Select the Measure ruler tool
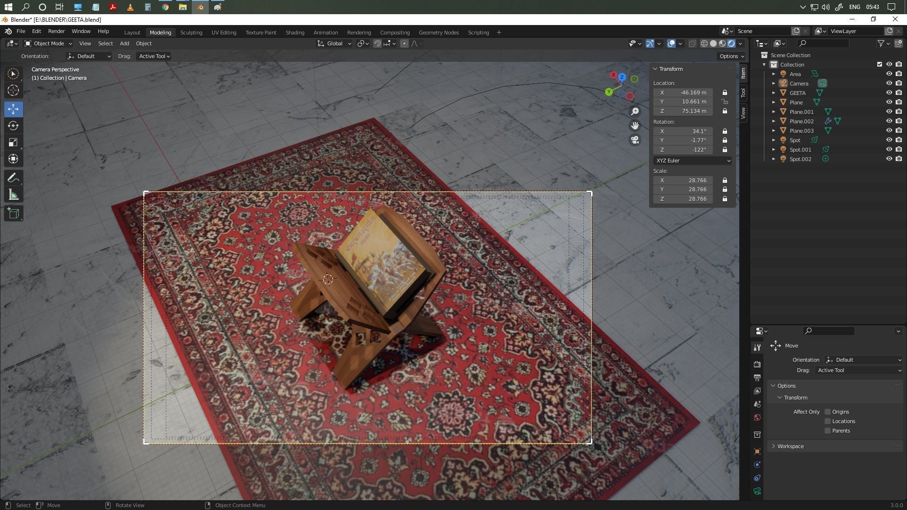The width and height of the screenshot is (907, 510). 13,195
